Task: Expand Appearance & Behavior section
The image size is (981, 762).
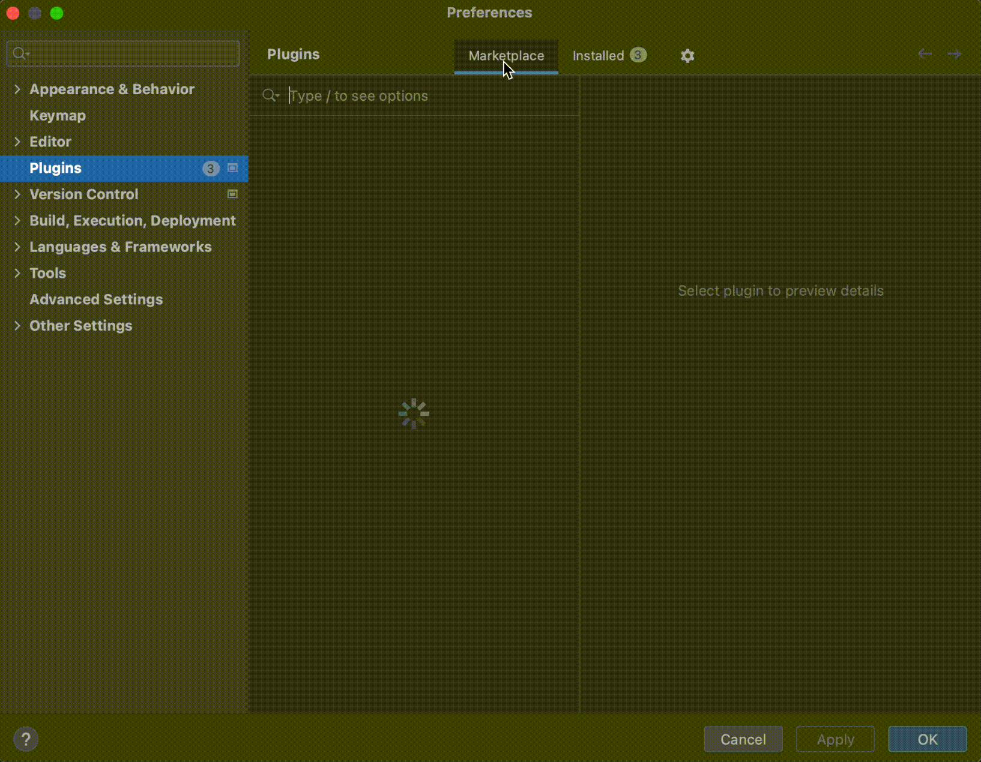Action: click(x=17, y=89)
